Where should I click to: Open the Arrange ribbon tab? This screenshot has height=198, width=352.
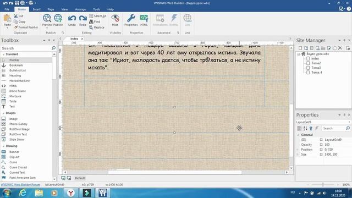pos(80,9)
